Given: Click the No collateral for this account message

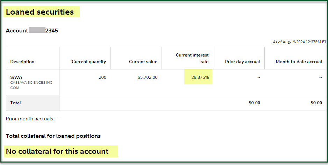Looking at the screenshot, I should click(57, 151).
